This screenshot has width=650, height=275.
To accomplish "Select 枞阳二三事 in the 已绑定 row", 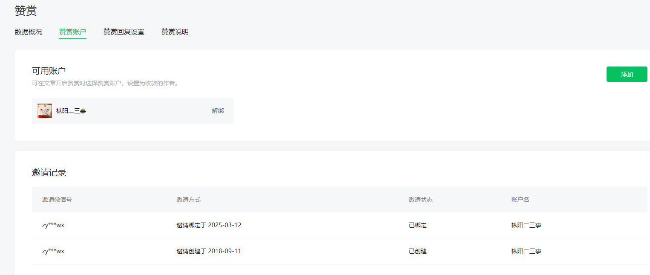I will [x=526, y=225].
